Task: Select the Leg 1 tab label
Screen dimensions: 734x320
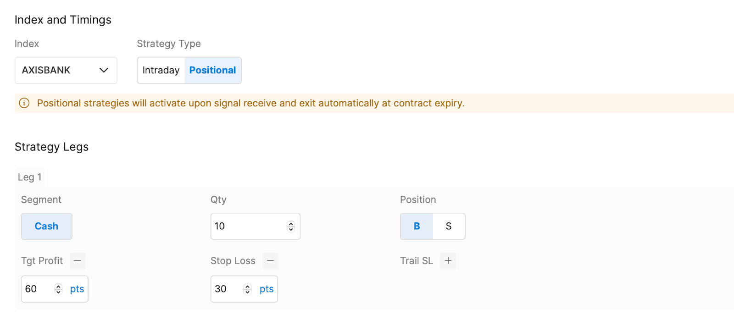Action: [x=30, y=177]
